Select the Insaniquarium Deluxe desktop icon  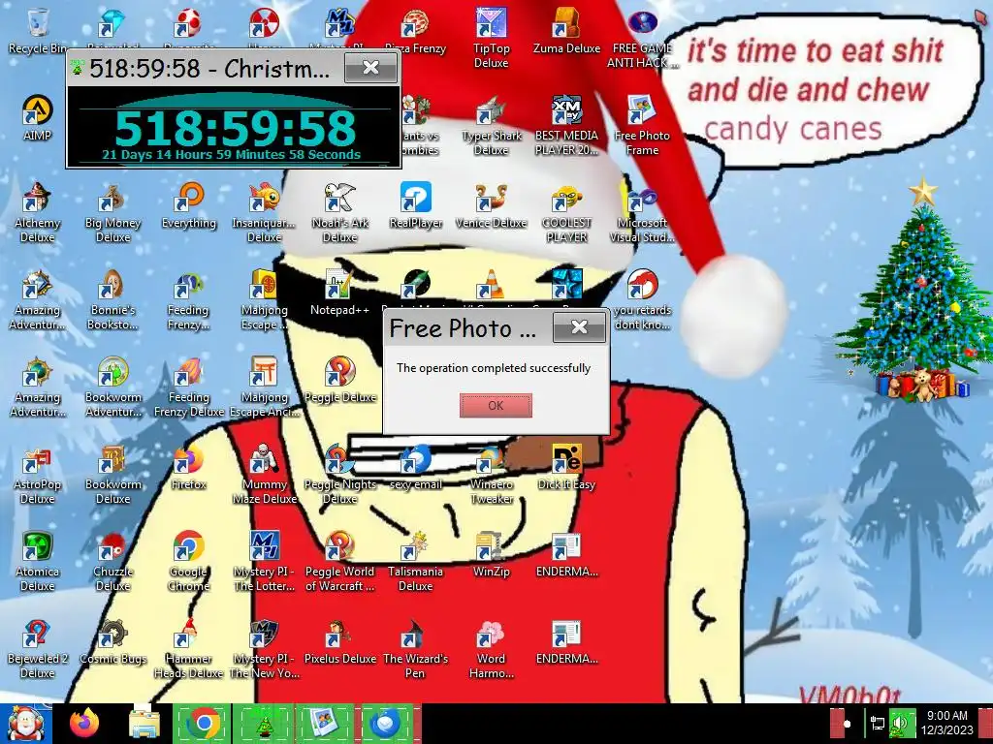point(264,212)
